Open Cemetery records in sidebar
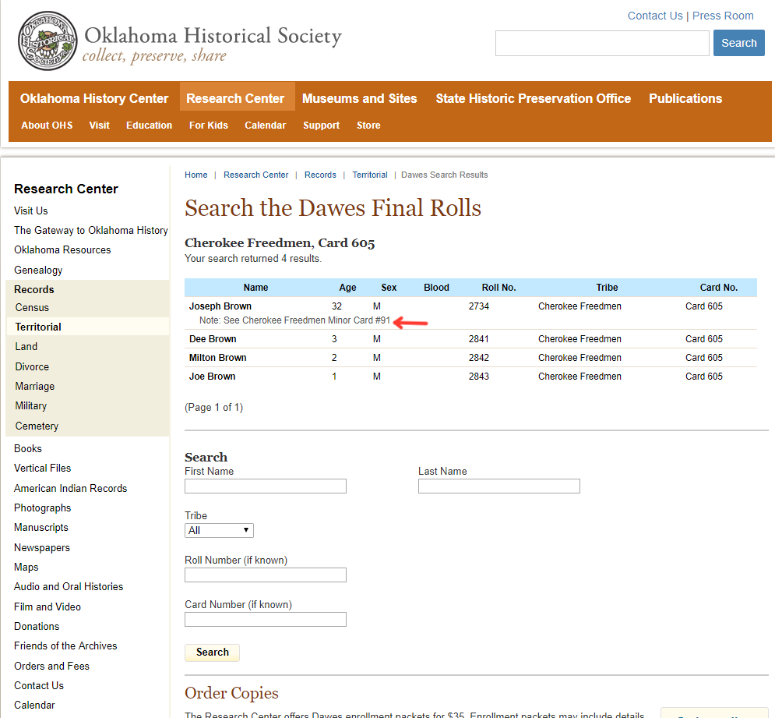The image size is (775, 718). 37,426
